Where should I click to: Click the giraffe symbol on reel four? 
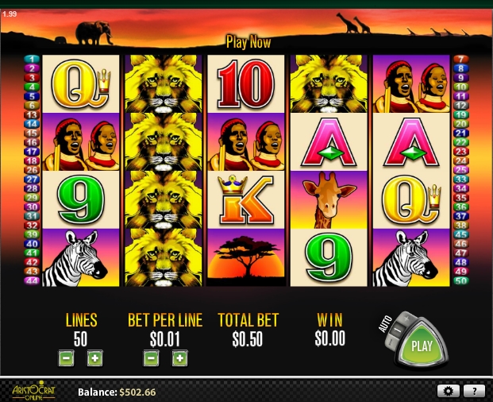point(329,199)
